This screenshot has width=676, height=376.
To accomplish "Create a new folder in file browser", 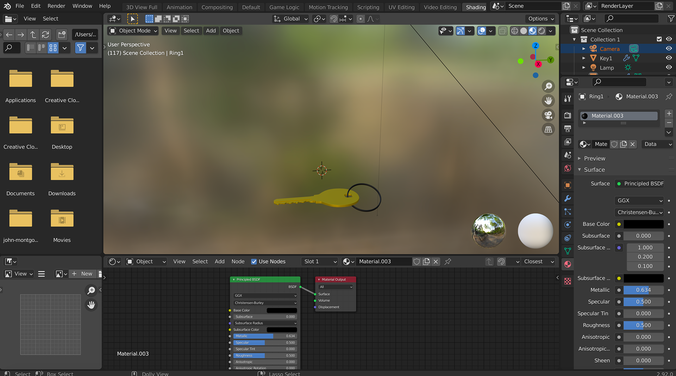I will (x=62, y=34).
